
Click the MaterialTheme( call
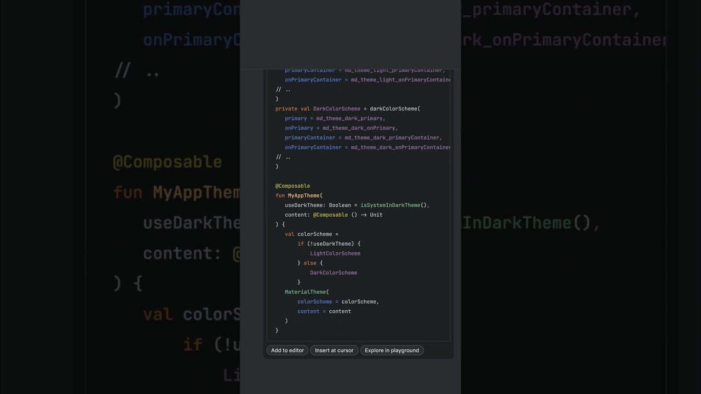tap(307, 292)
